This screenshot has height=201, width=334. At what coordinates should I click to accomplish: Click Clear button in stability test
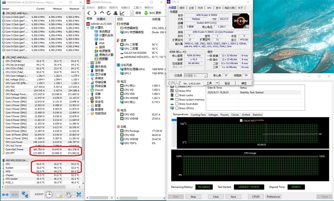[x=216, y=197]
